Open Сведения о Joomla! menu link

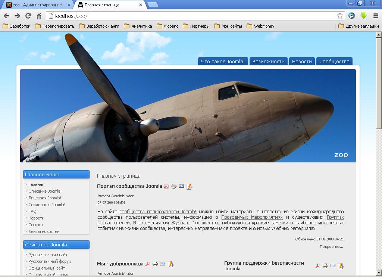47,205
